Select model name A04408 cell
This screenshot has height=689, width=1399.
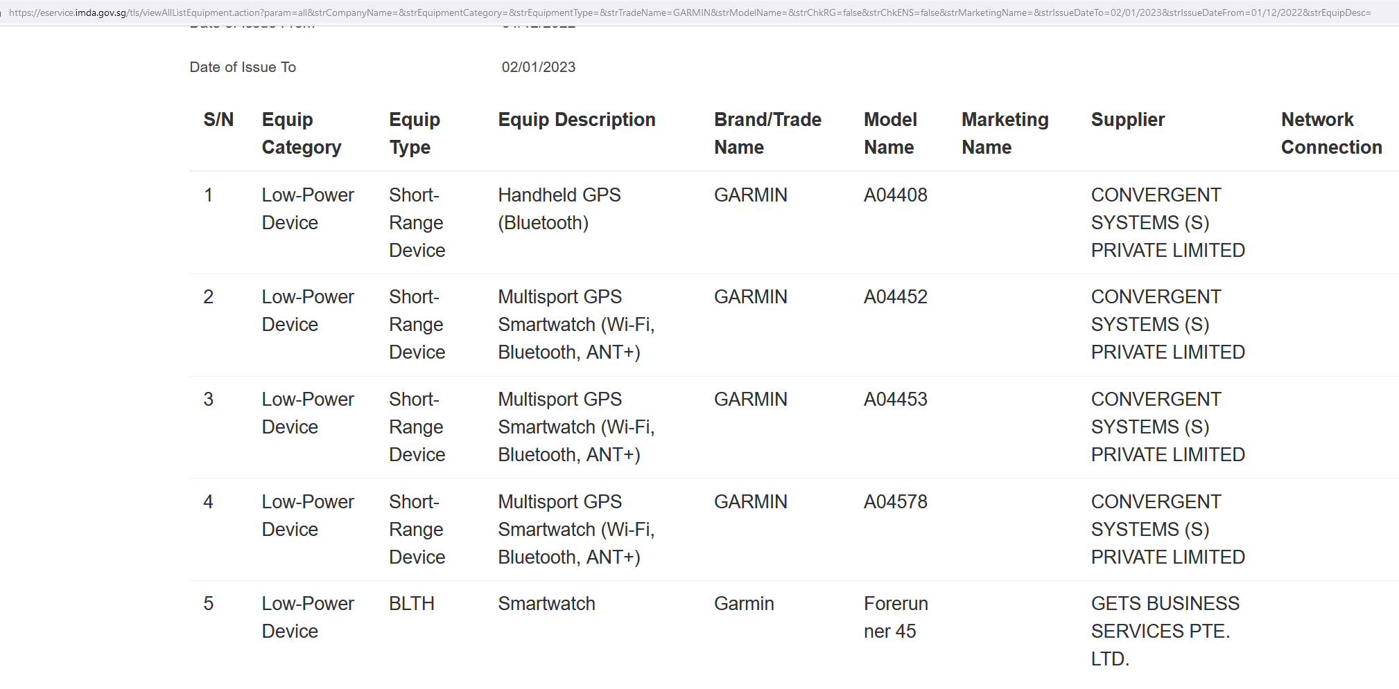(895, 195)
